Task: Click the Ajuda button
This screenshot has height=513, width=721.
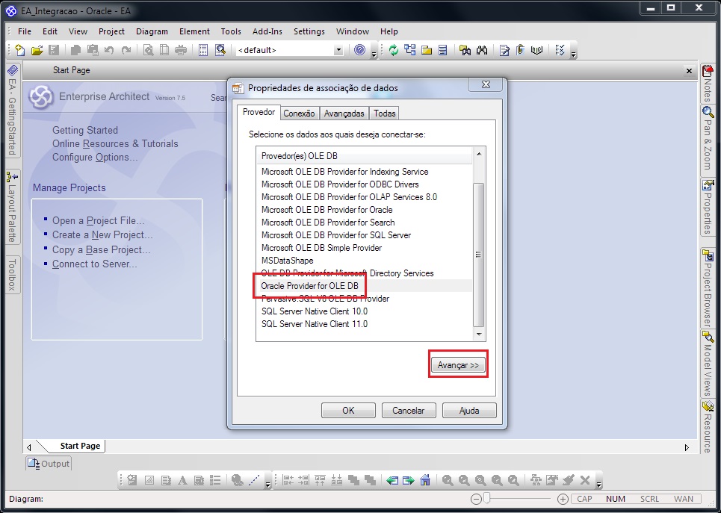Action: coord(469,411)
